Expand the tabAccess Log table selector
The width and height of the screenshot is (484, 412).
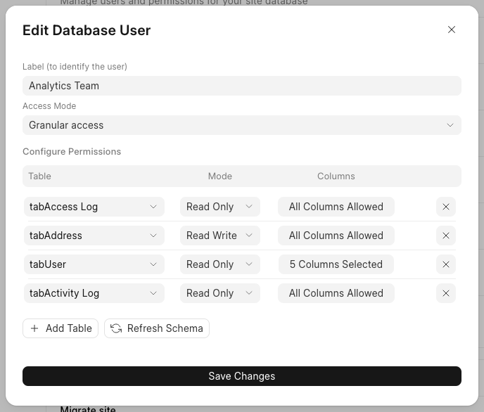94,207
